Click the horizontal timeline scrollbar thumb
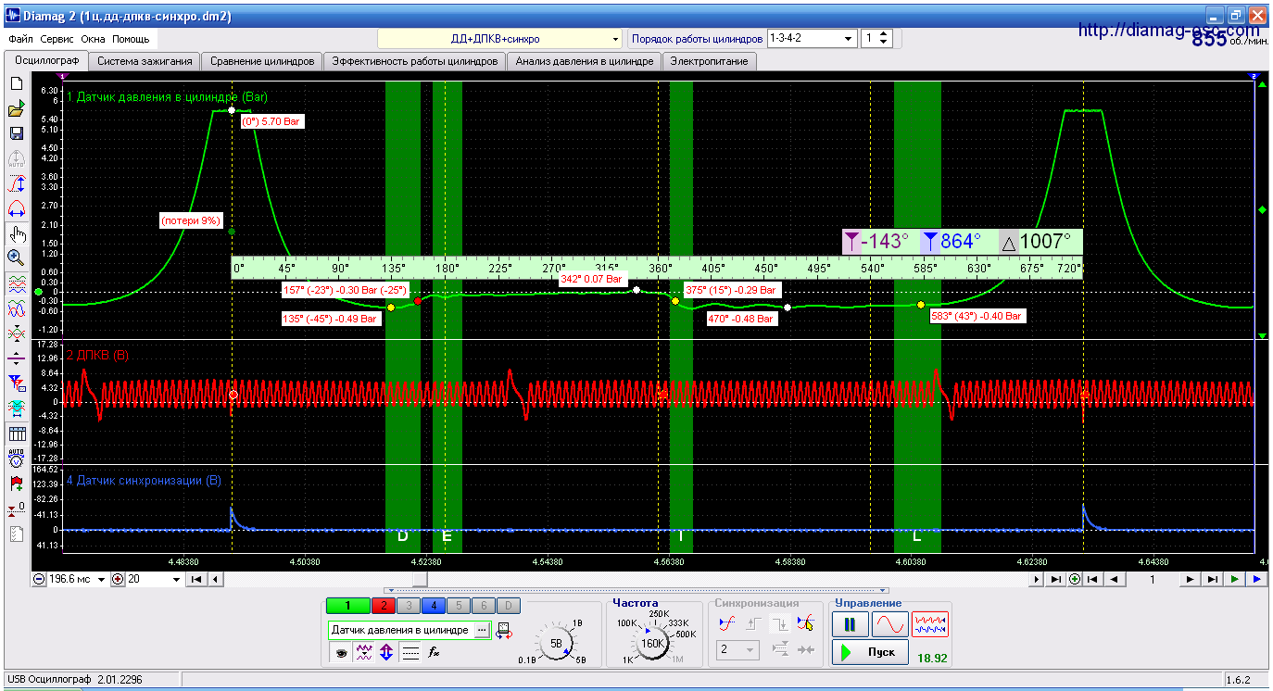Image resolution: width=1273 pixels, height=691 pixels. tap(420, 580)
